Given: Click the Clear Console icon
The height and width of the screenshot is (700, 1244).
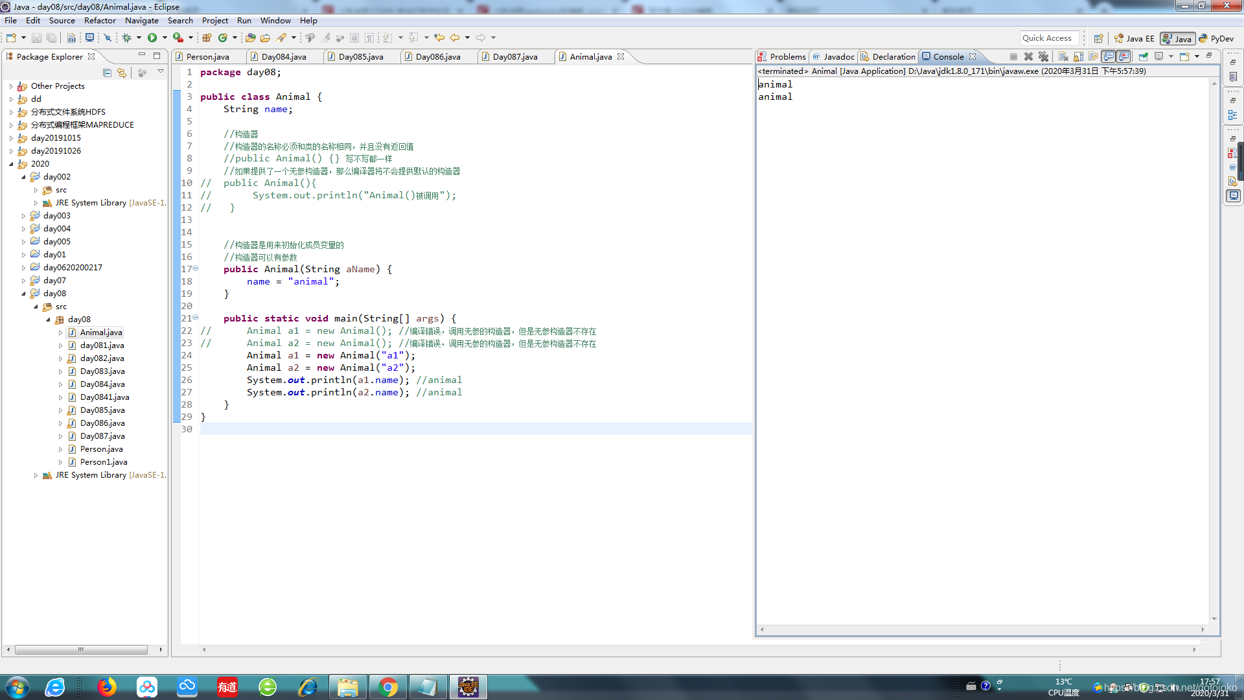Looking at the screenshot, I should coord(1063,56).
